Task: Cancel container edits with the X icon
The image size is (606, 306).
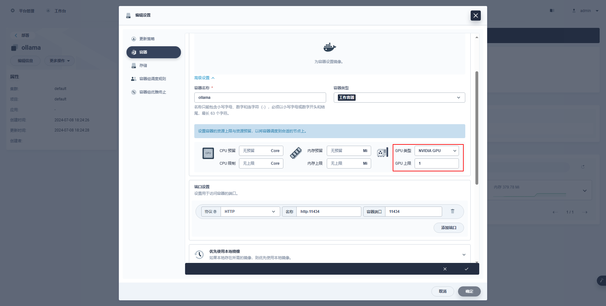Action: tap(445, 269)
